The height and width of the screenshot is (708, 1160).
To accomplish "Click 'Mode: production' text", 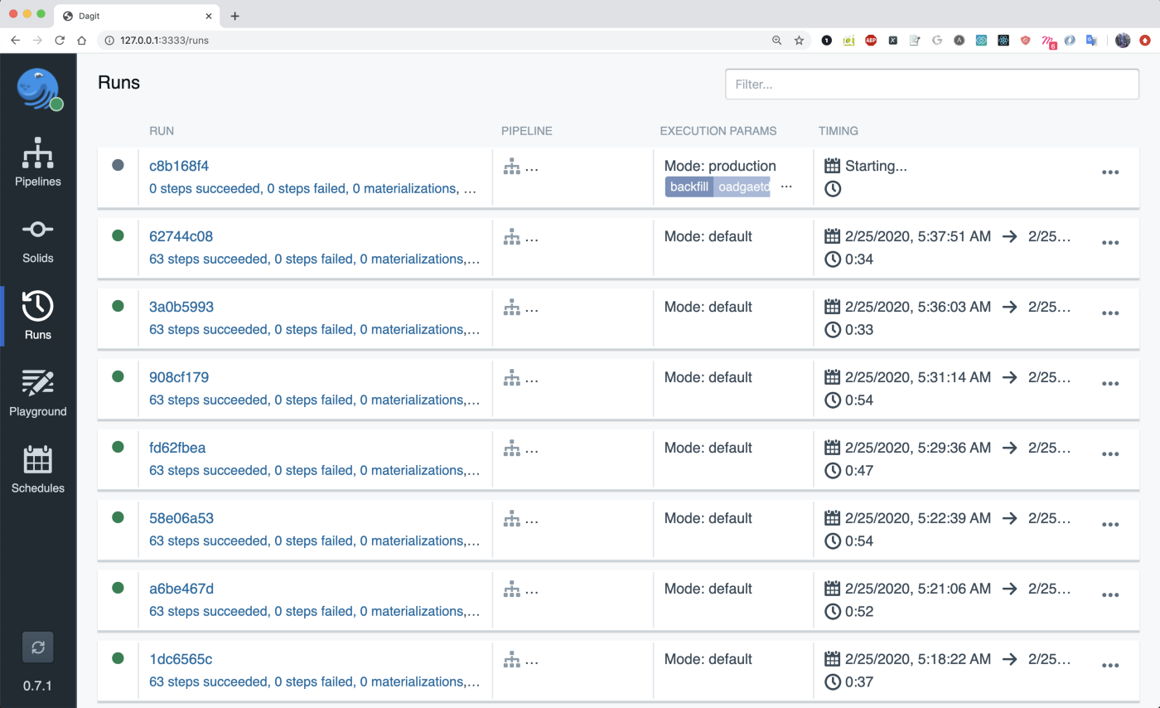I will coord(720,166).
